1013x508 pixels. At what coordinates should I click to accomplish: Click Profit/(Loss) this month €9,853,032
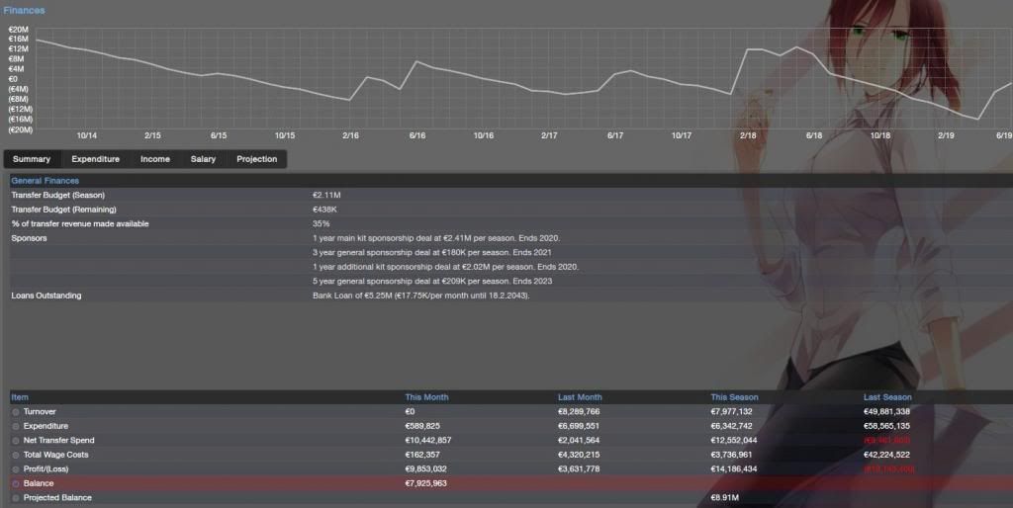pyautogui.click(x=425, y=469)
